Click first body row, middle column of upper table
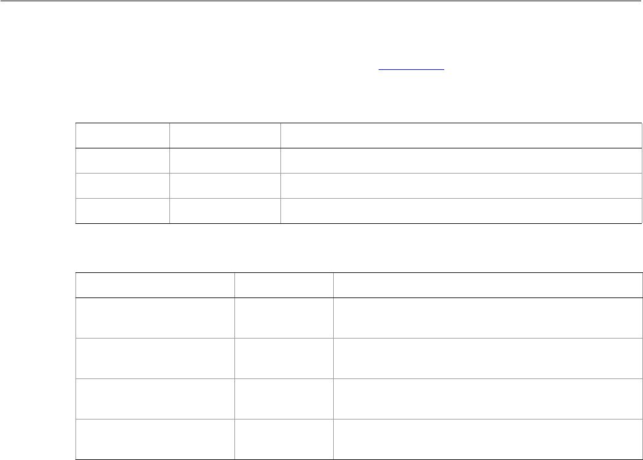The height and width of the screenshot is (460, 643). [225, 161]
